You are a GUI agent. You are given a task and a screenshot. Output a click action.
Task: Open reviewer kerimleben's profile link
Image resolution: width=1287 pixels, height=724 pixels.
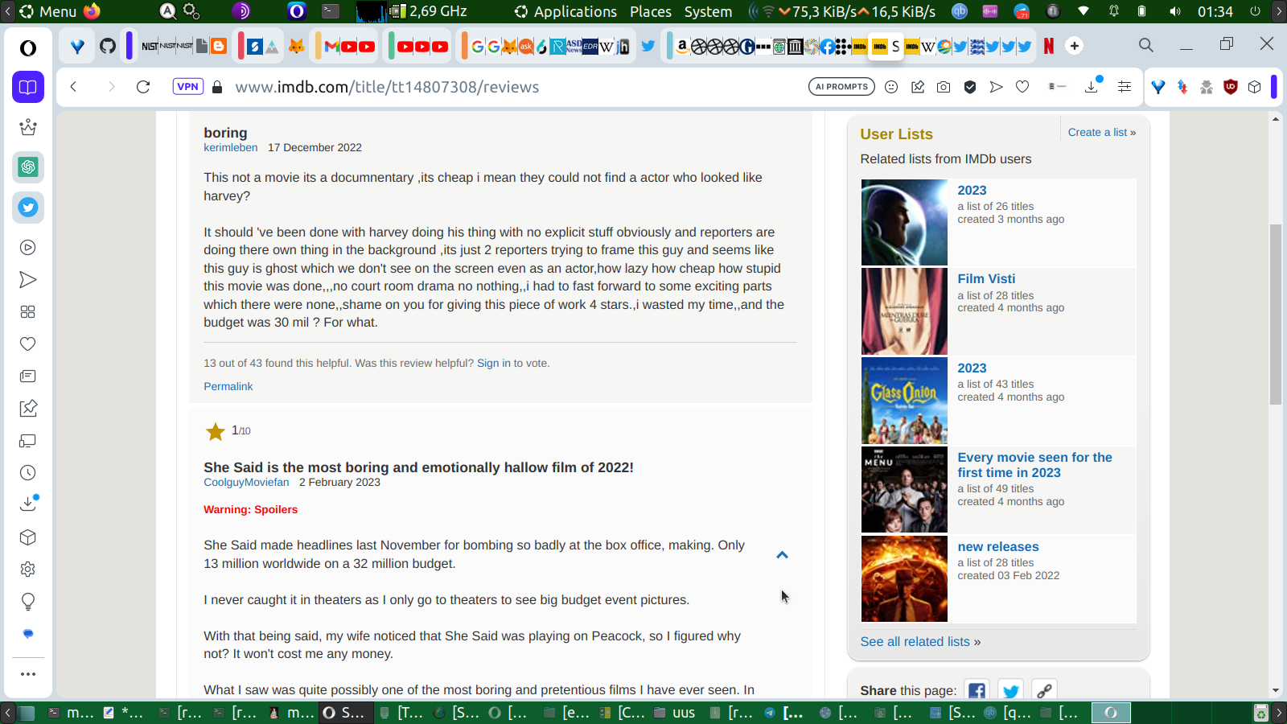click(x=231, y=147)
